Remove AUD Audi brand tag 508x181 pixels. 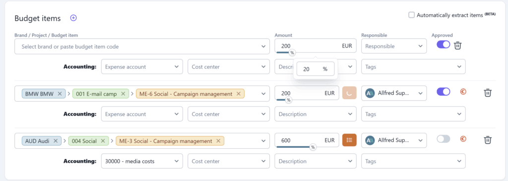[x=56, y=141]
